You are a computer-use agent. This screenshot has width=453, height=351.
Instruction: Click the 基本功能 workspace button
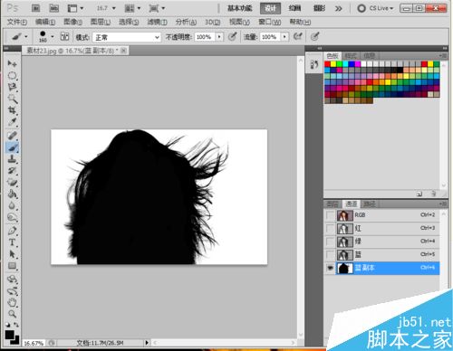coord(240,8)
